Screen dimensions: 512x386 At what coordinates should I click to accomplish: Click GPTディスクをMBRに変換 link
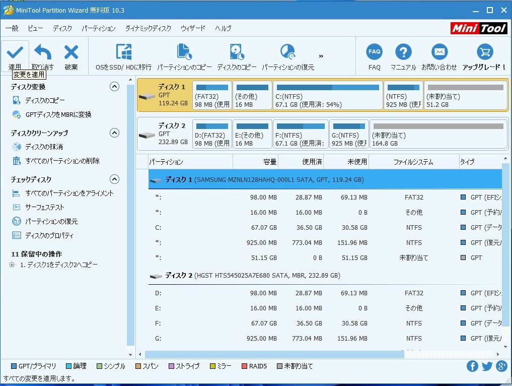click(x=58, y=115)
